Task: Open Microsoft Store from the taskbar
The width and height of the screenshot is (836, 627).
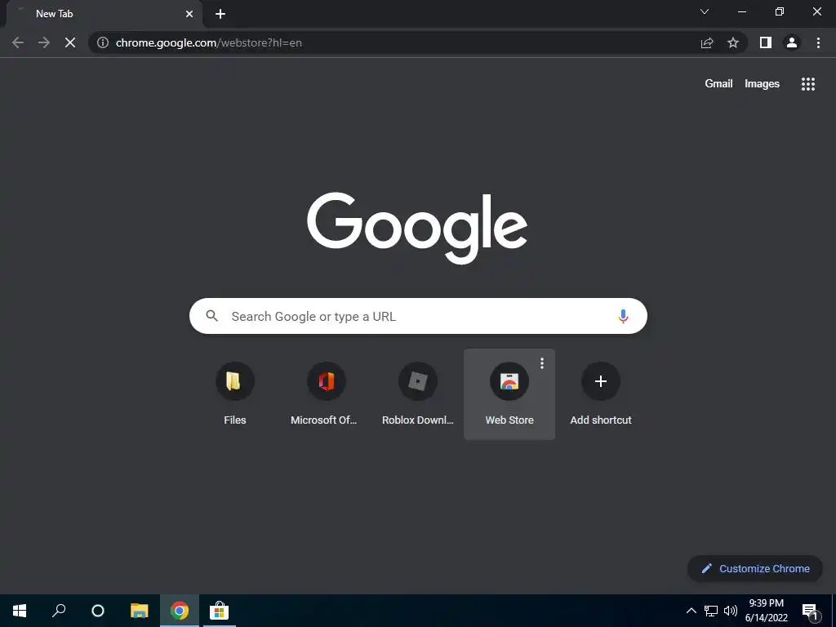Action: click(x=219, y=611)
